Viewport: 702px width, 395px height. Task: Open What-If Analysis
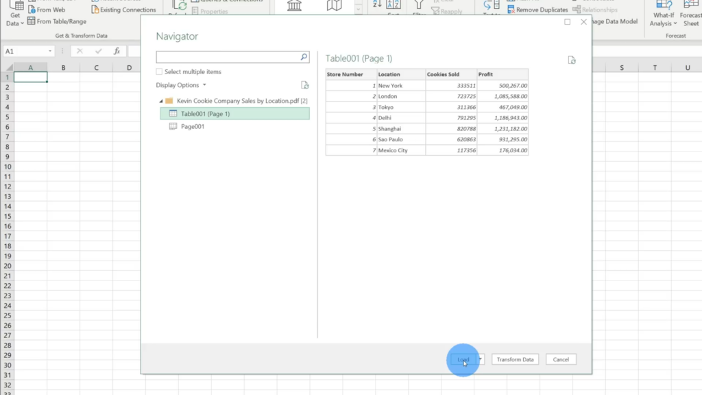(x=662, y=12)
